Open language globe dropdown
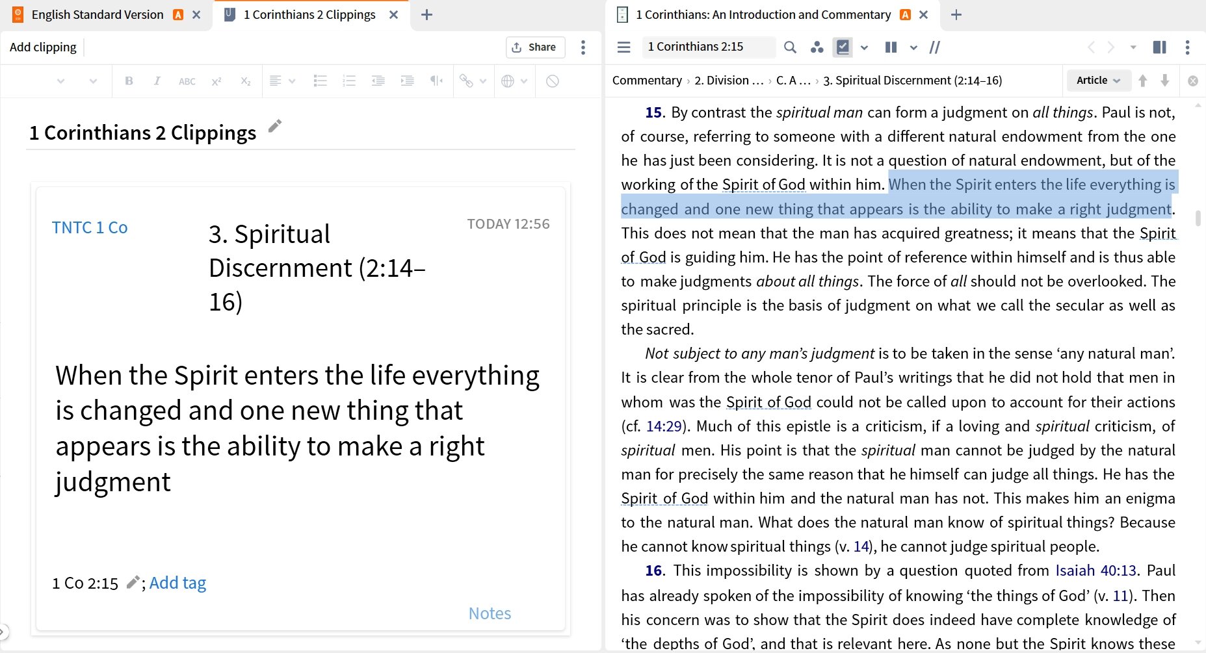Screen dimensions: 1206x653 click(x=514, y=81)
